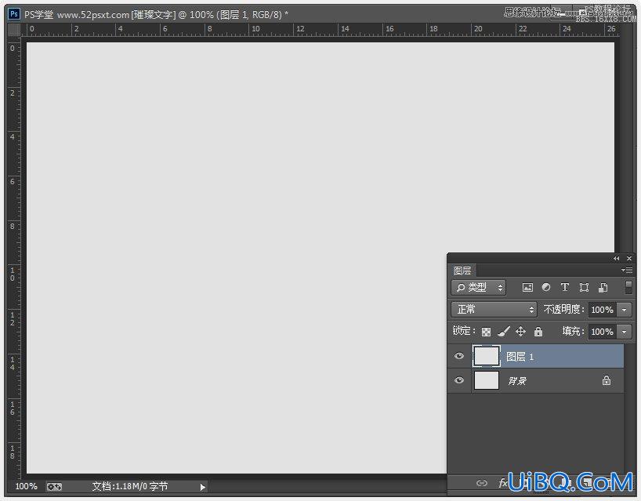
Task: Toggle smart object filter icon
Action: click(x=603, y=288)
